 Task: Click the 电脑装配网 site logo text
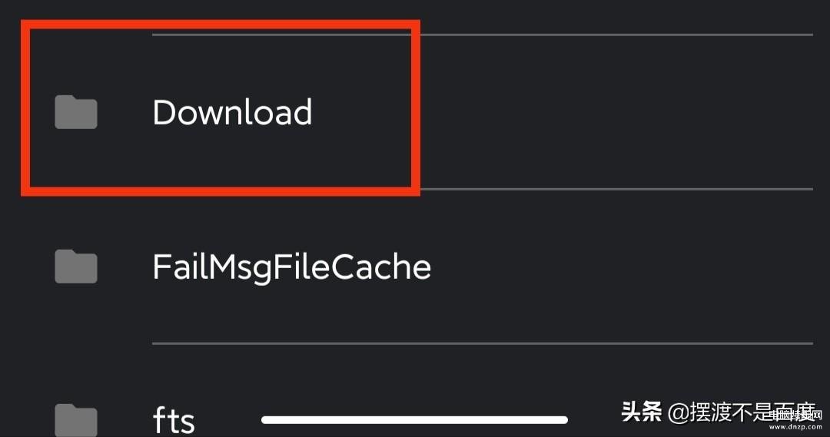click(796, 415)
